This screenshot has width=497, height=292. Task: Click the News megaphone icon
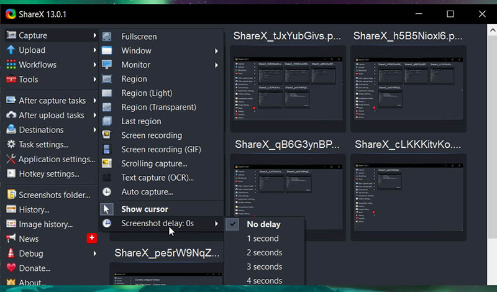[x=11, y=238]
